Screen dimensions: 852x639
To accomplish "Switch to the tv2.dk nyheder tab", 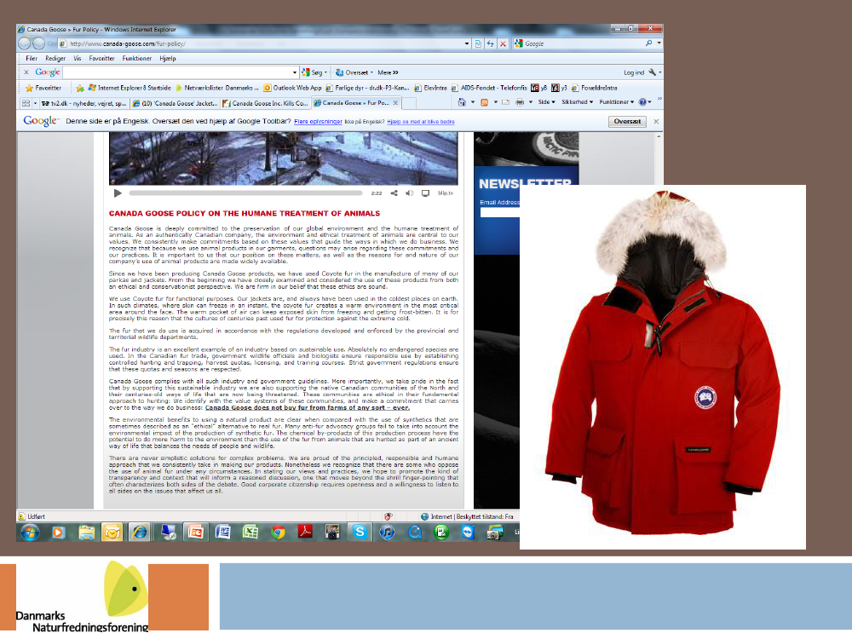I will point(83,103).
